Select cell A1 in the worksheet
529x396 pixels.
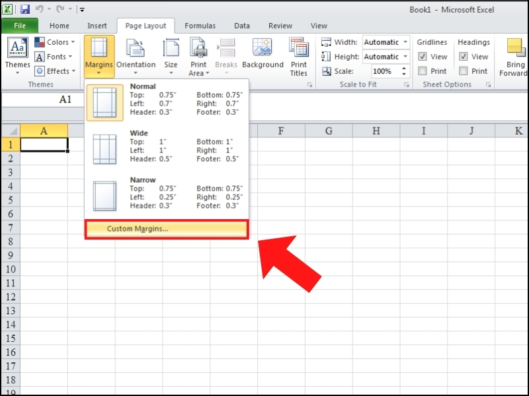point(44,145)
